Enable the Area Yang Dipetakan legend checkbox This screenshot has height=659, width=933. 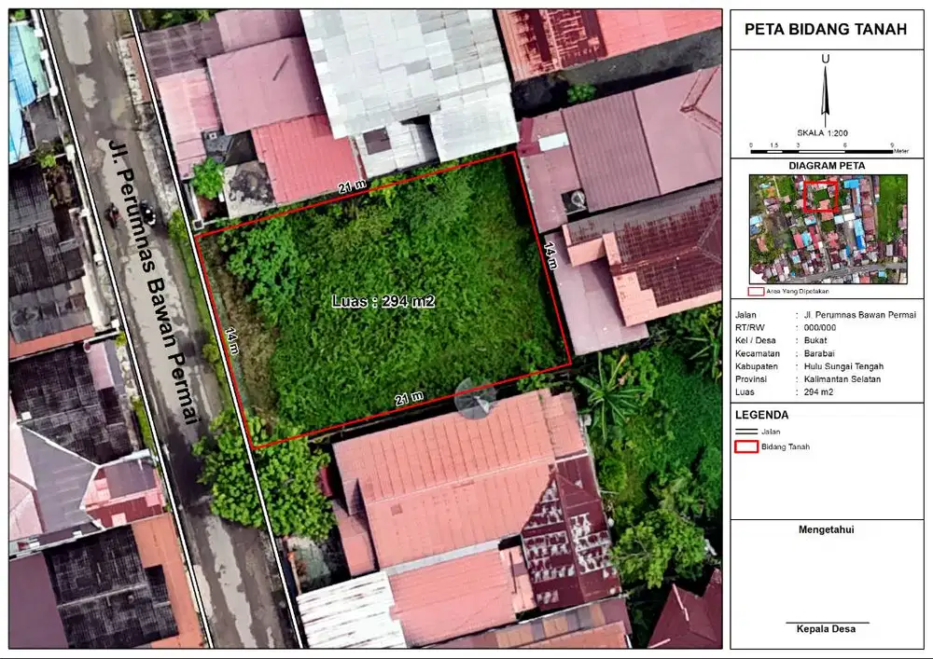756,291
